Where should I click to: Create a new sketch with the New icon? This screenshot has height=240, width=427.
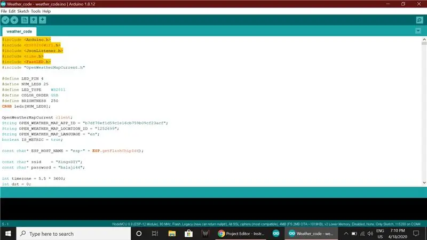(25, 20)
